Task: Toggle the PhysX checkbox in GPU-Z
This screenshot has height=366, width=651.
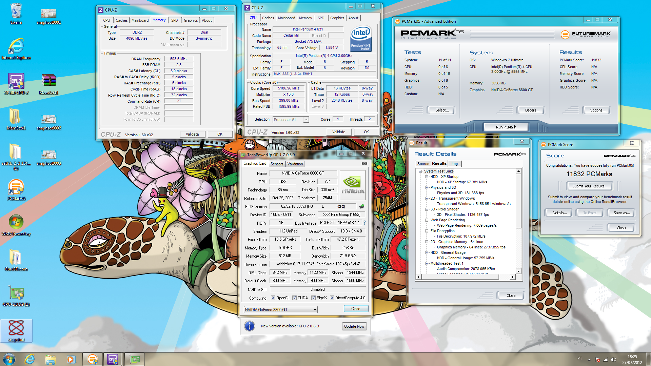Action: [313, 298]
